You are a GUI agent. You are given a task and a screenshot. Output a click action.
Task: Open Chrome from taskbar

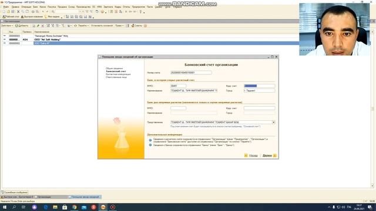75,207
